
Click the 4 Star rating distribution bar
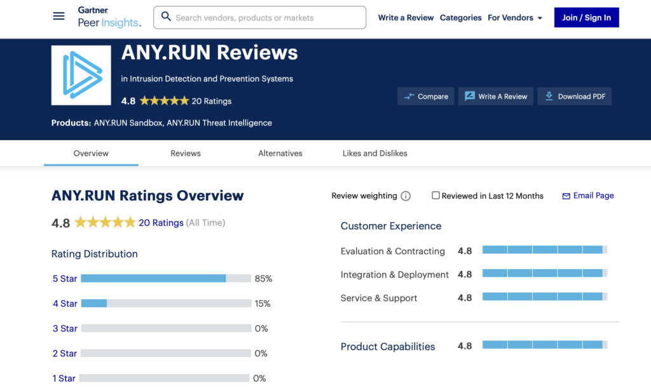tap(166, 303)
